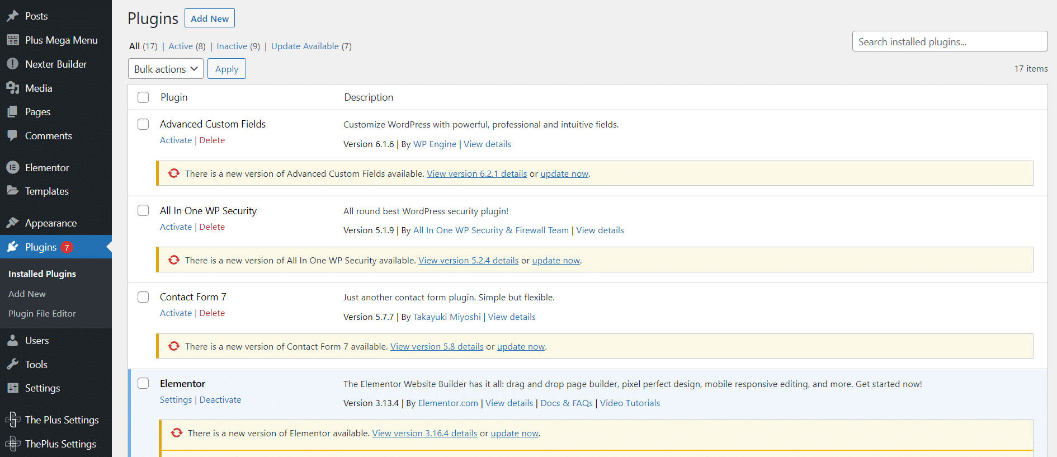Viewport: 1057px width, 457px height.
Task: Check the Contact Form 7 checkbox
Action: (x=143, y=297)
